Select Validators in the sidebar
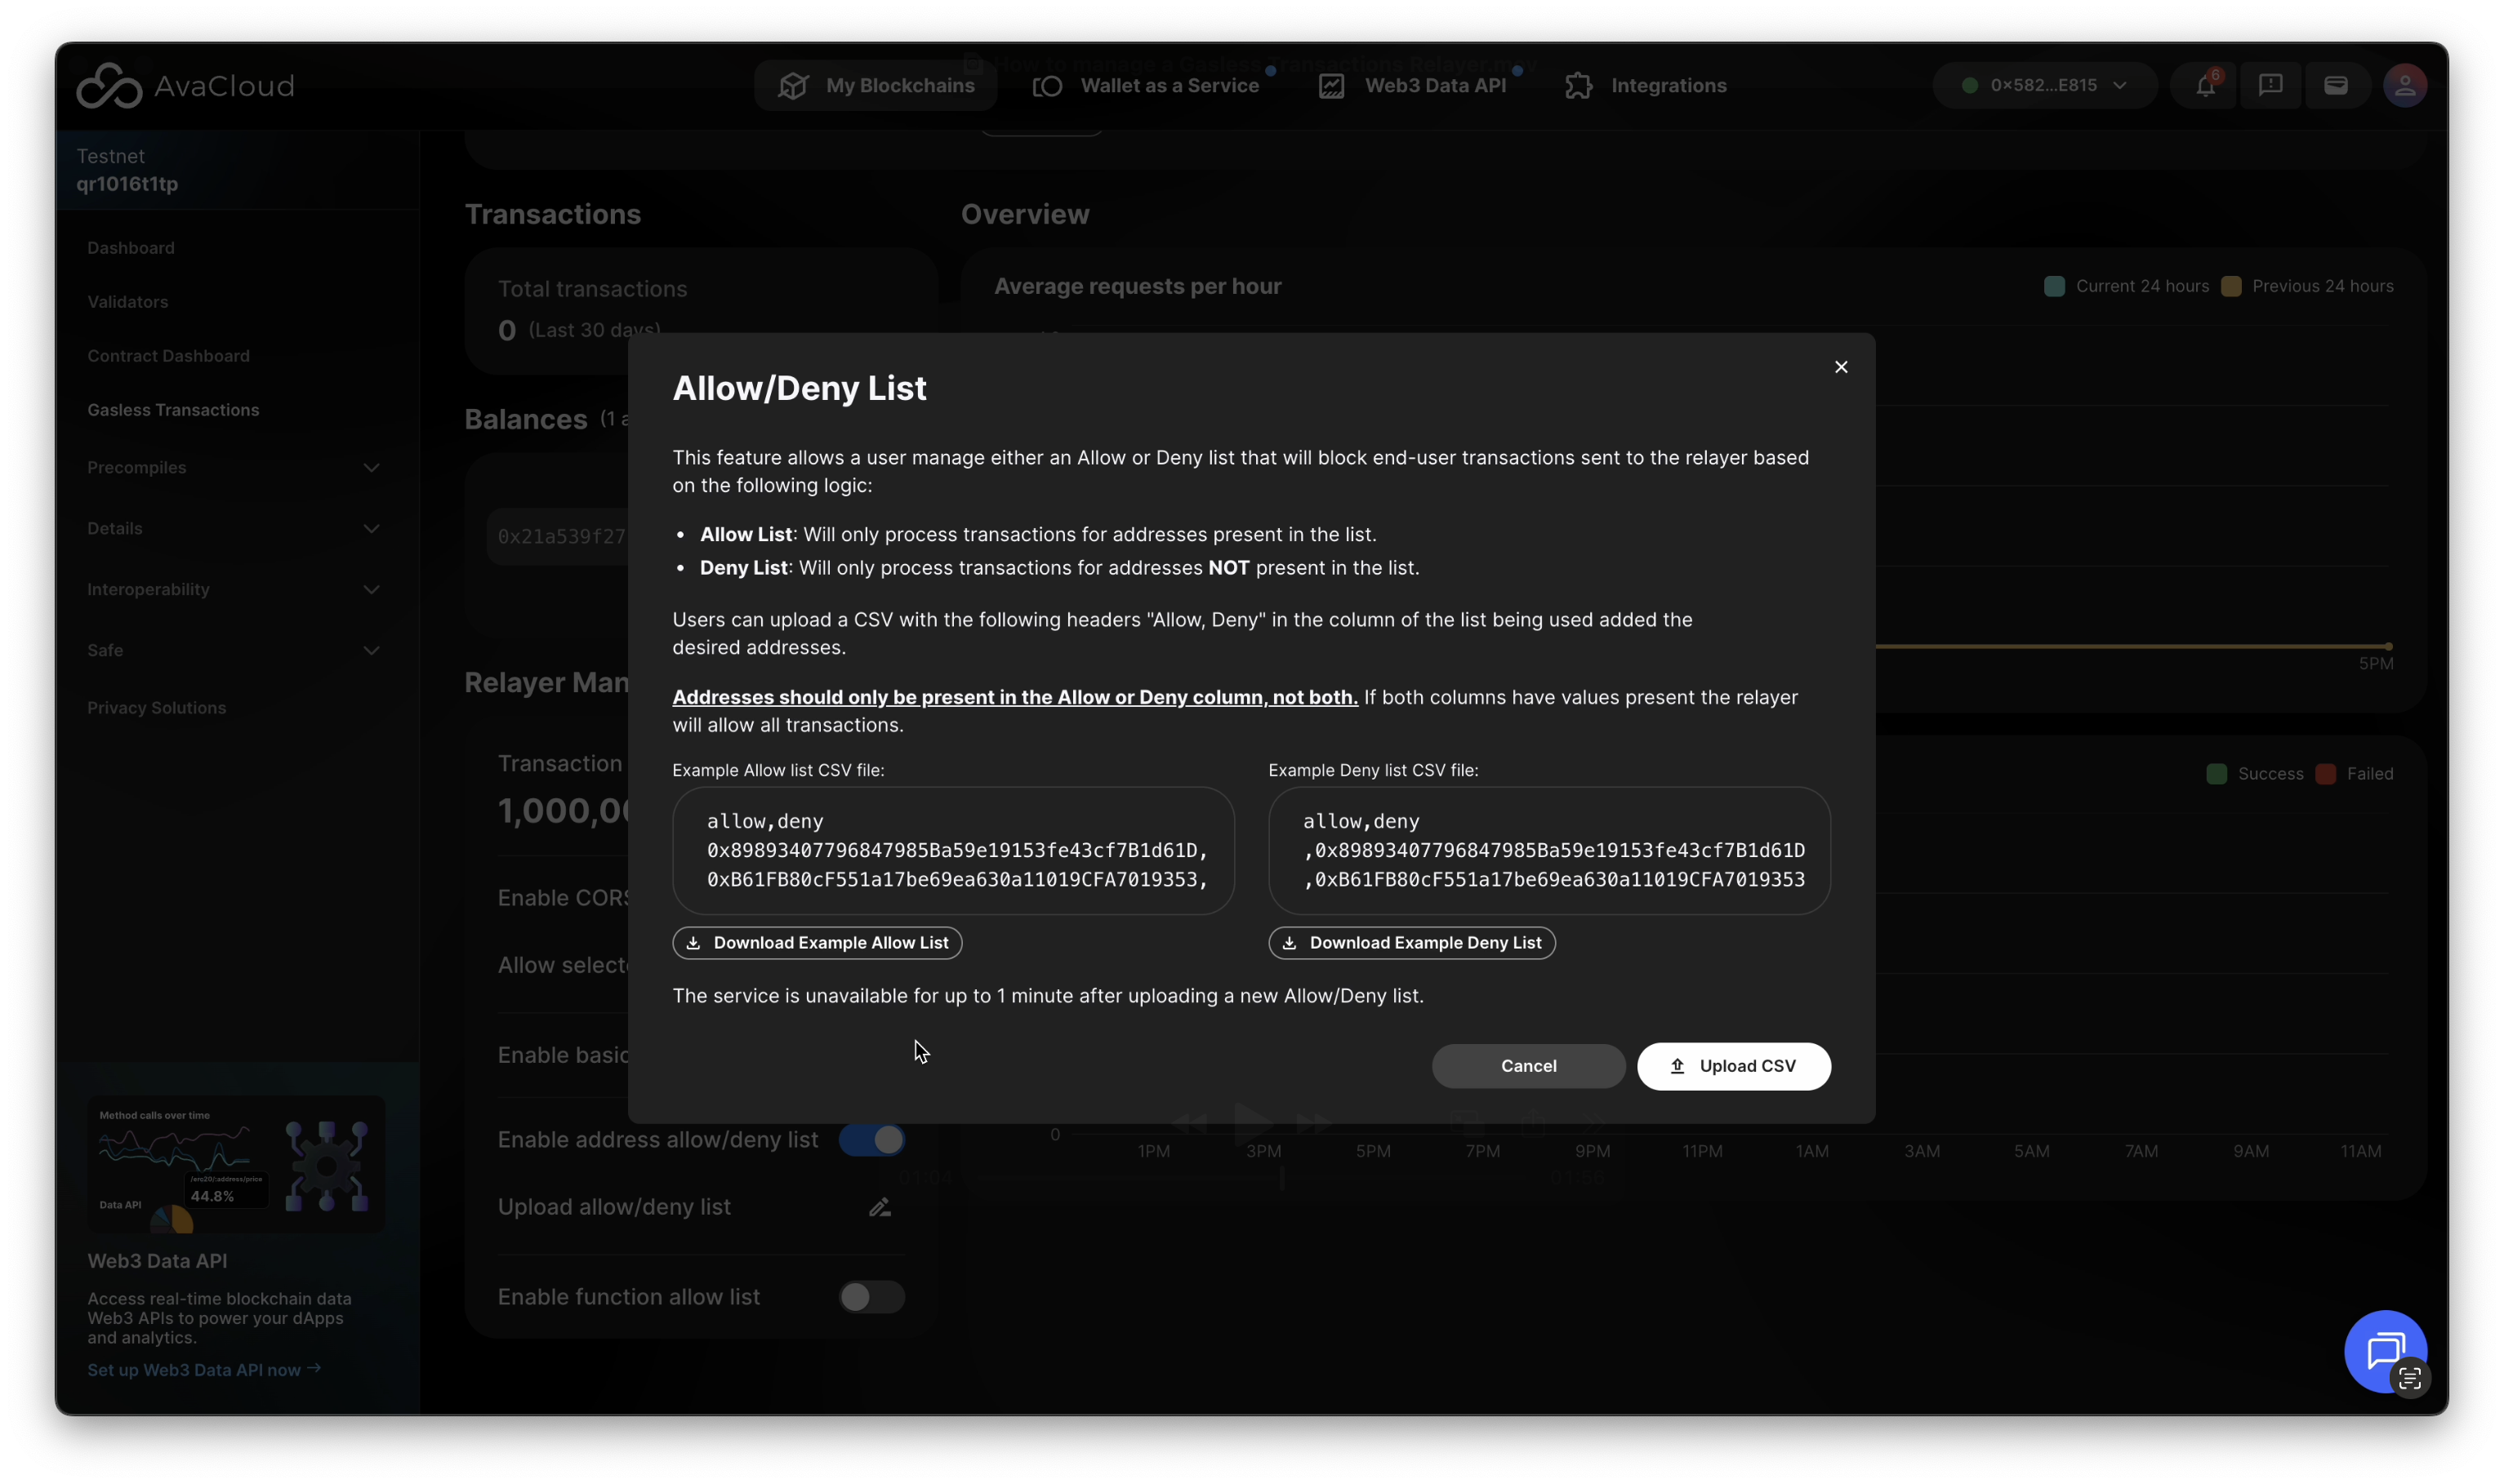Image resolution: width=2504 pixels, height=1484 pixels. tap(127, 302)
